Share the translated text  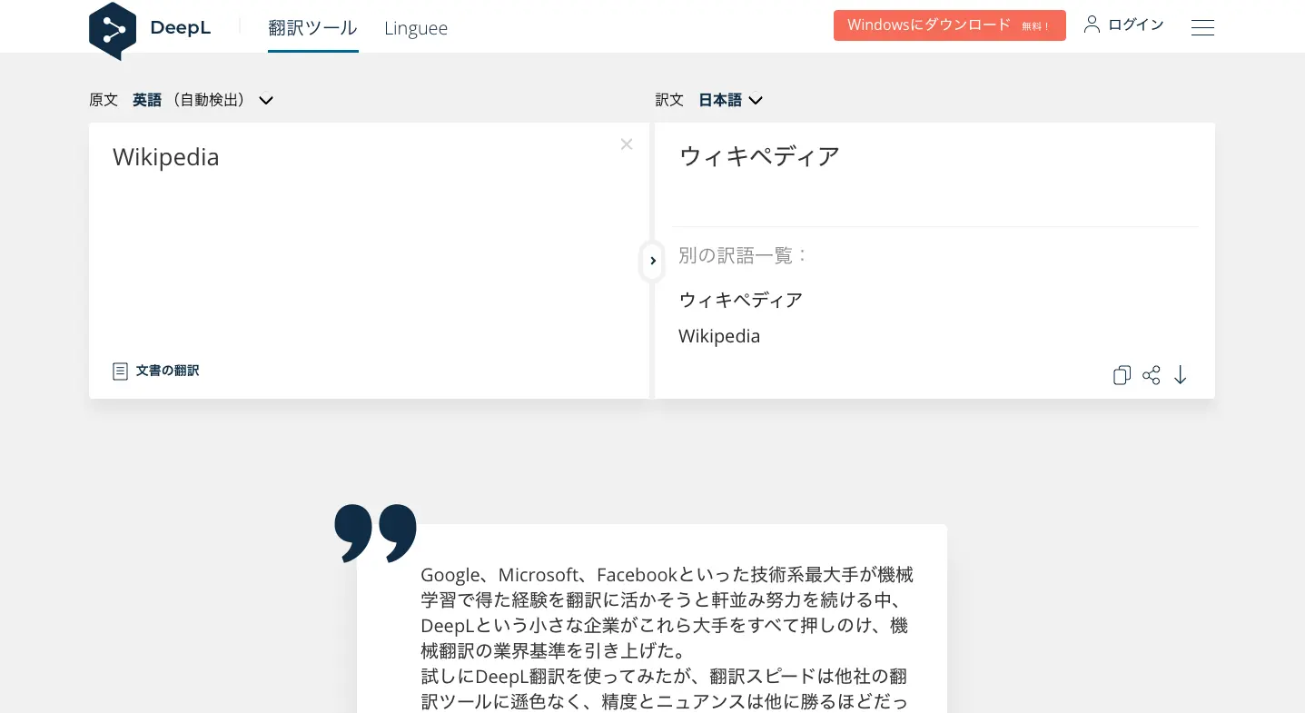[x=1152, y=375]
